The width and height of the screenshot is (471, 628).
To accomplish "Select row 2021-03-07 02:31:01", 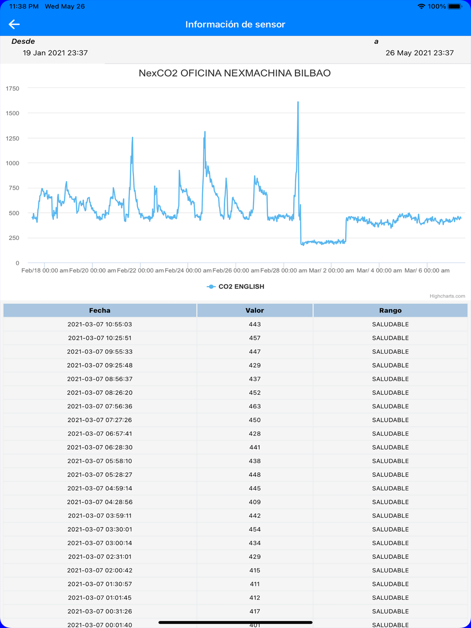I will pyautogui.click(x=235, y=556).
